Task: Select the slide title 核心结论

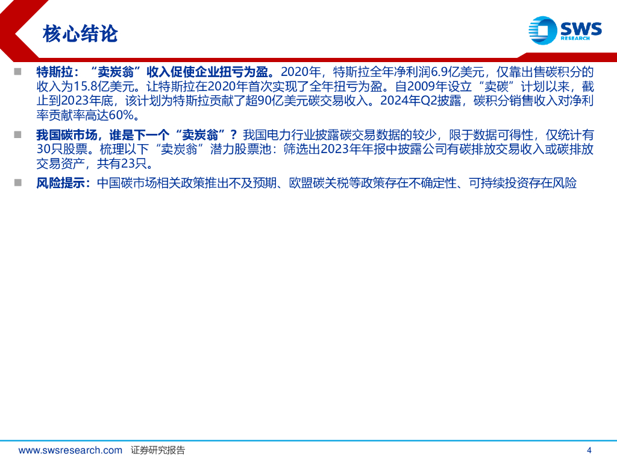Action: [80, 34]
